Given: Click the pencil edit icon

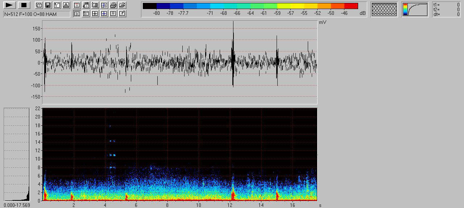Looking at the screenshot, I should click(x=122, y=14).
